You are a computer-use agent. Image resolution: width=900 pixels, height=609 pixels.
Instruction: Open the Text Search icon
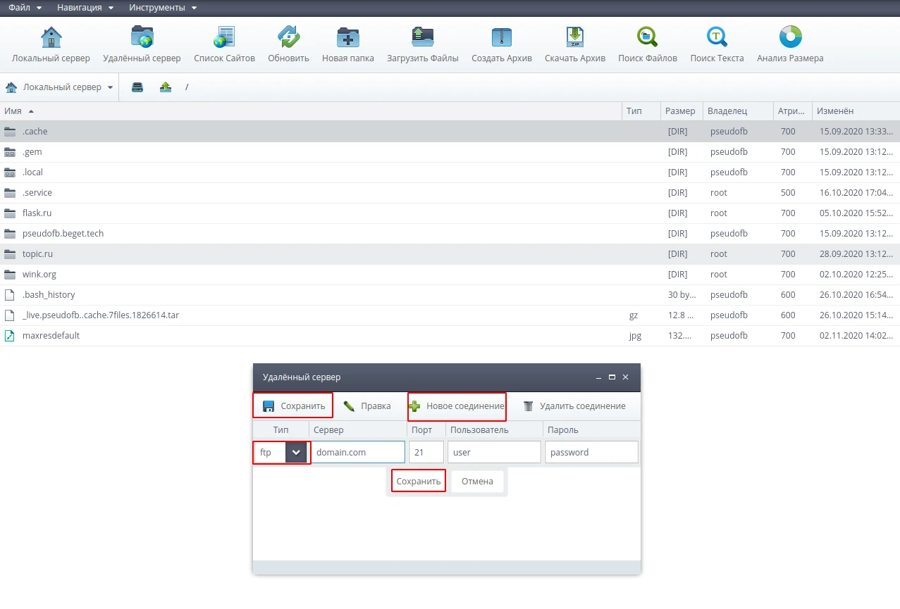tap(717, 38)
